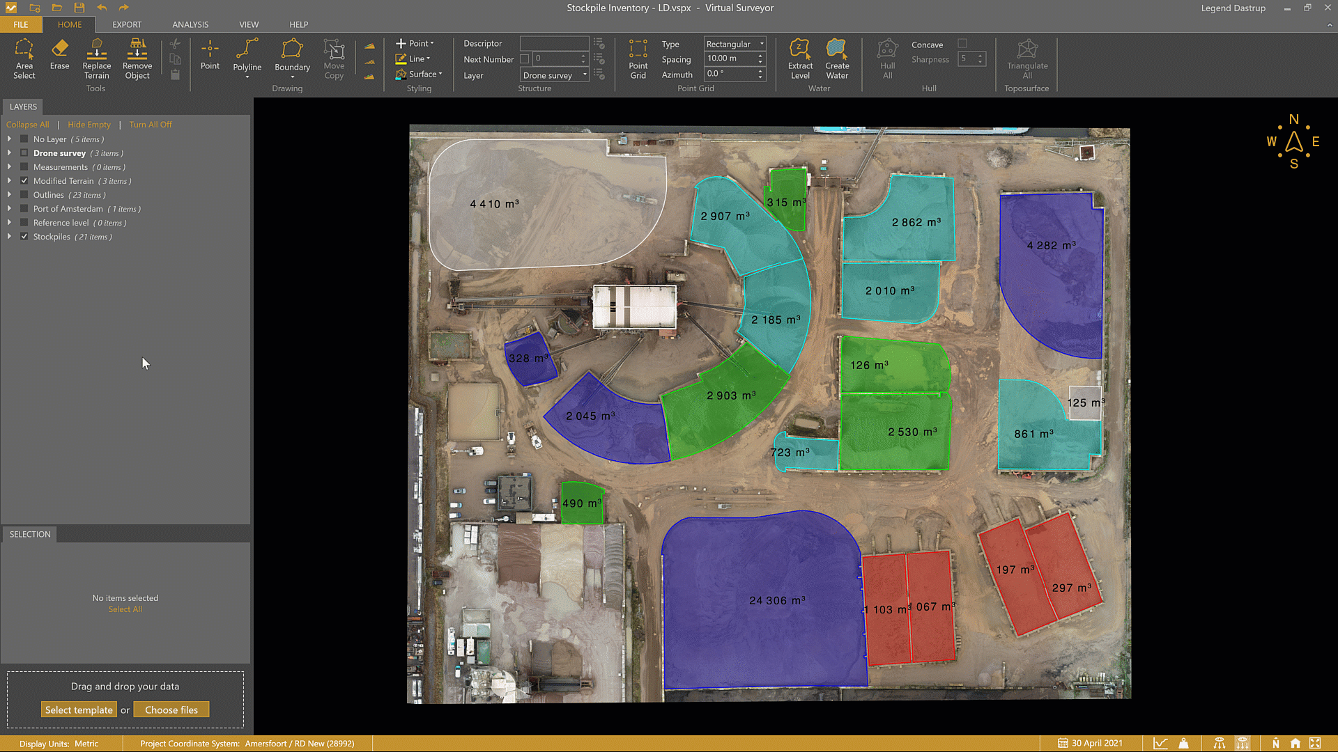This screenshot has height=752, width=1338.
Task: Click the Choose files button
Action: (171, 710)
